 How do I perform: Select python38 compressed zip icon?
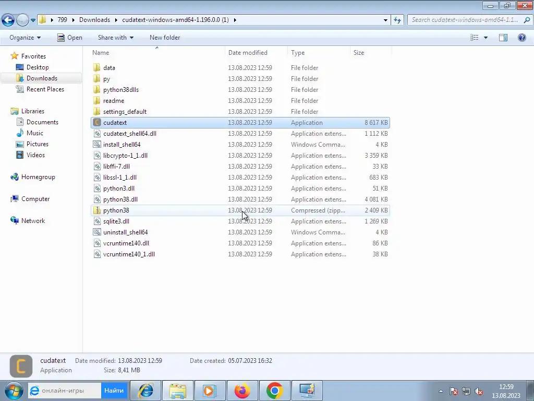97,210
